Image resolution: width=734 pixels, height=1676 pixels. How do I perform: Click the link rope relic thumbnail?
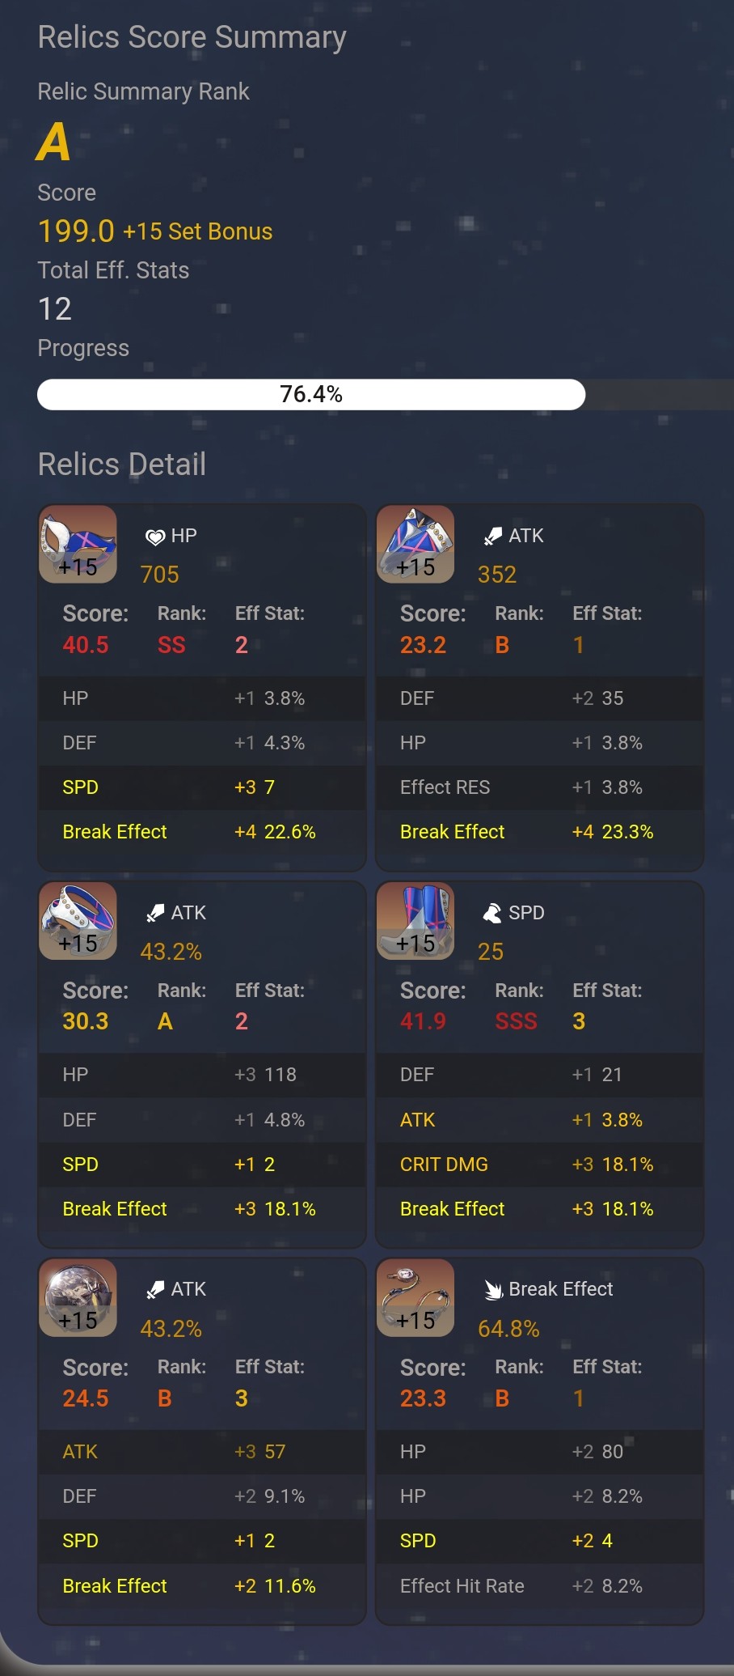416,1297
